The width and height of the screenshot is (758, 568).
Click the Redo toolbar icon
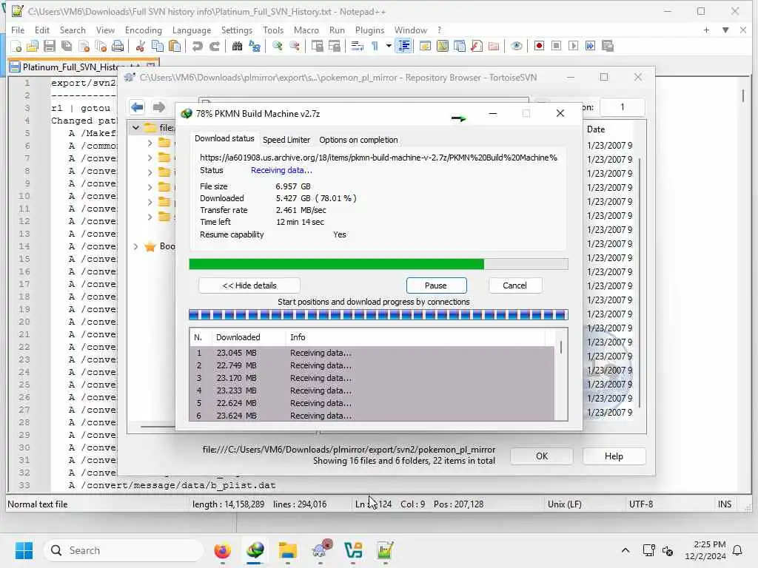point(215,47)
